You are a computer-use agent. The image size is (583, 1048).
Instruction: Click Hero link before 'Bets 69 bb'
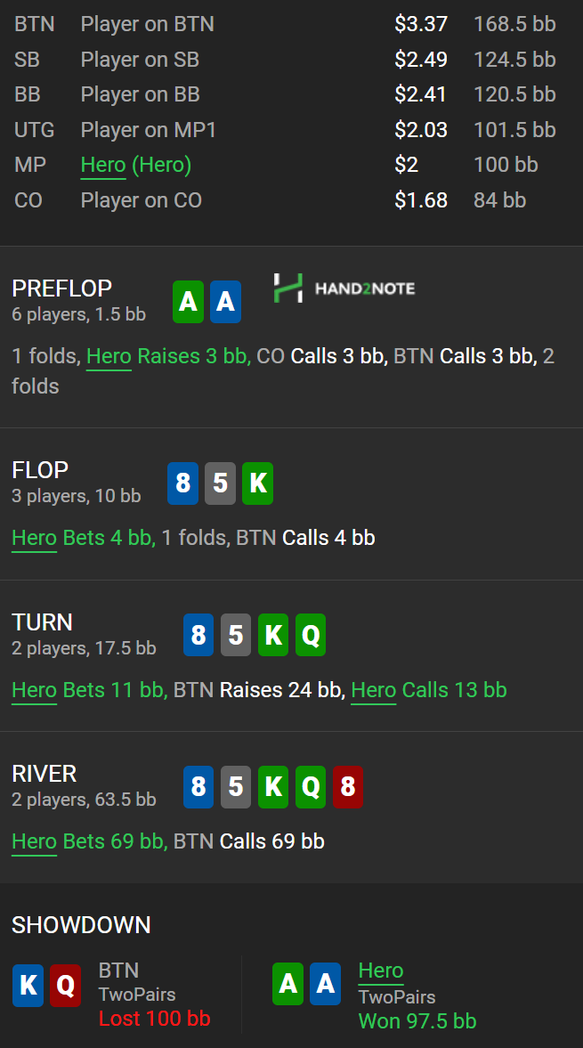point(34,841)
